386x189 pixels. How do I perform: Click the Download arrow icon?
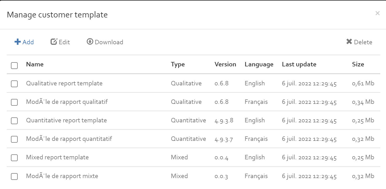coord(90,42)
